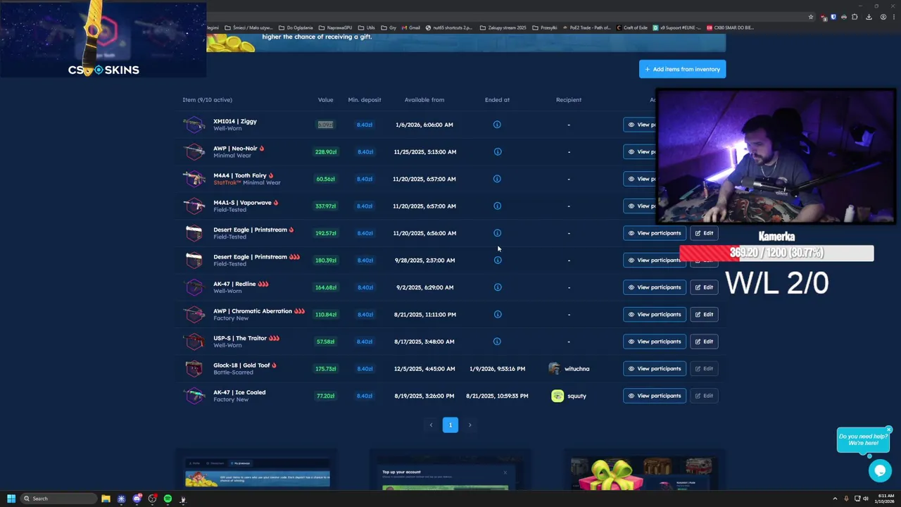The height and width of the screenshot is (507, 901).
Task: Open Spotify from taskbar
Action: (x=168, y=499)
